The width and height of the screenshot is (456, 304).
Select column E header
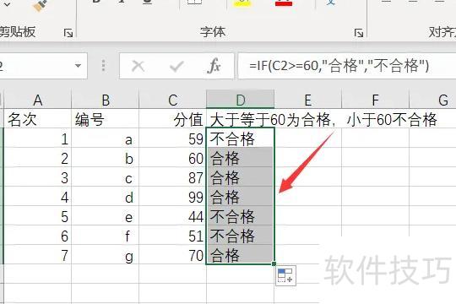point(307,100)
